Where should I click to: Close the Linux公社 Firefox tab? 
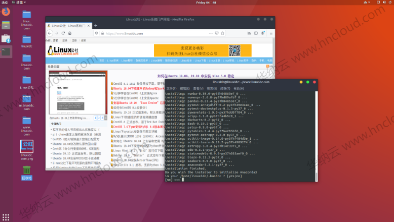[89, 26]
